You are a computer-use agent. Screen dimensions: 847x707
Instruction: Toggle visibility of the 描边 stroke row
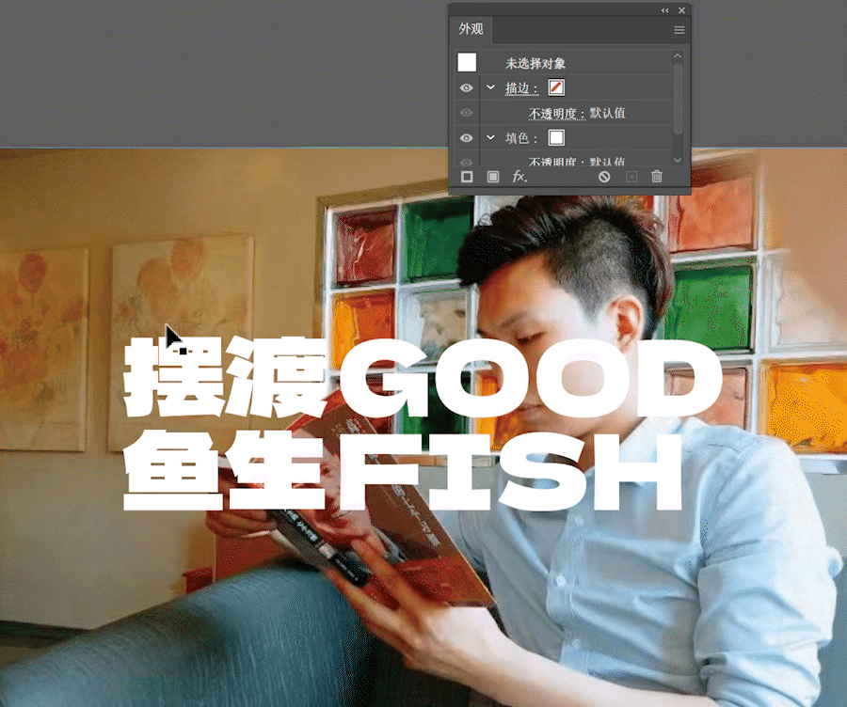466,88
